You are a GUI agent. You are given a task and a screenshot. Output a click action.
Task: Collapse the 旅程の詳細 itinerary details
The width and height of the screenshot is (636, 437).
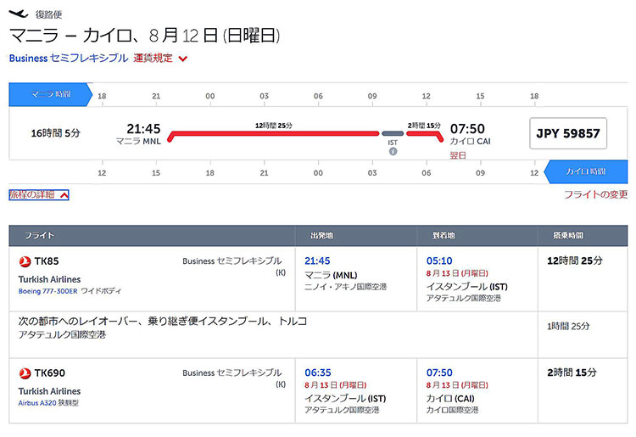pos(39,195)
